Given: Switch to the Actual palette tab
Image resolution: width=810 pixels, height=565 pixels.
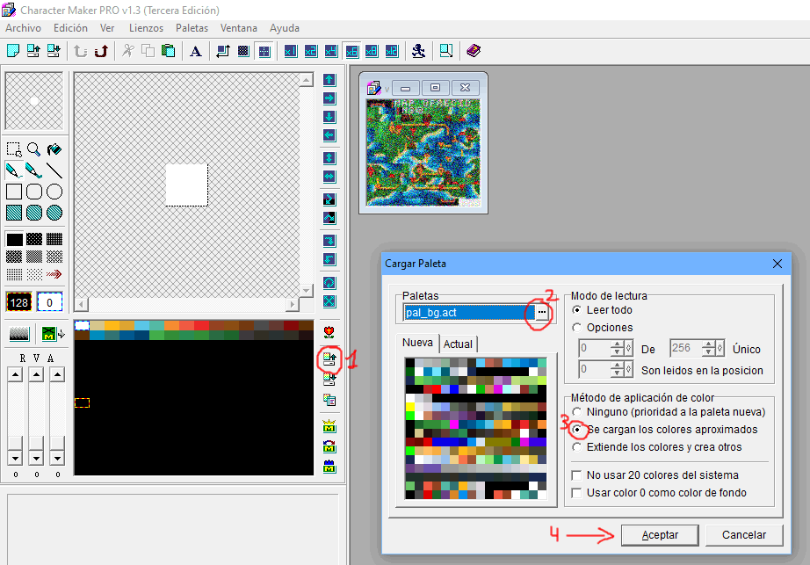Looking at the screenshot, I should pyautogui.click(x=458, y=342).
